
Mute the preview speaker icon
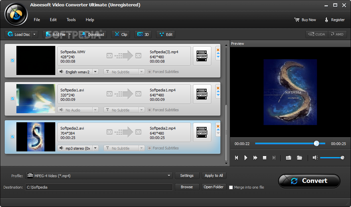[x=315, y=158]
